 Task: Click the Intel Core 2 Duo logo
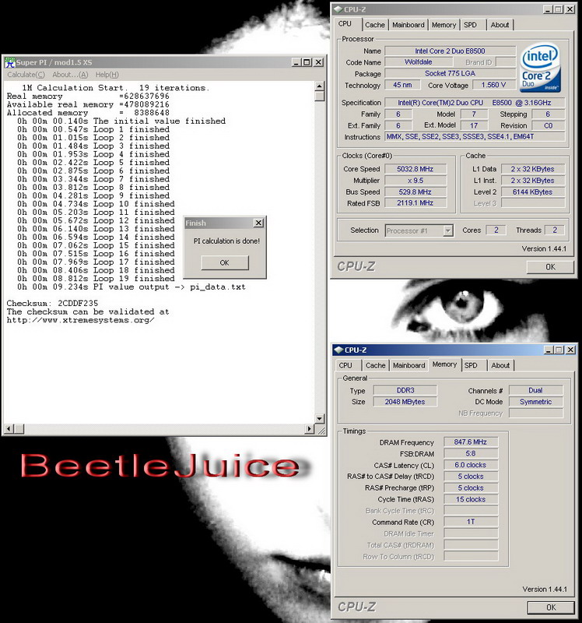pyautogui.click(x=540, y=68)
